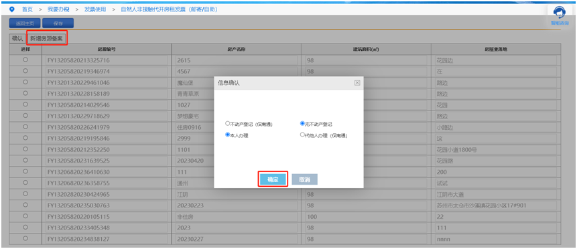Click location field 花园边

point(496,60)
